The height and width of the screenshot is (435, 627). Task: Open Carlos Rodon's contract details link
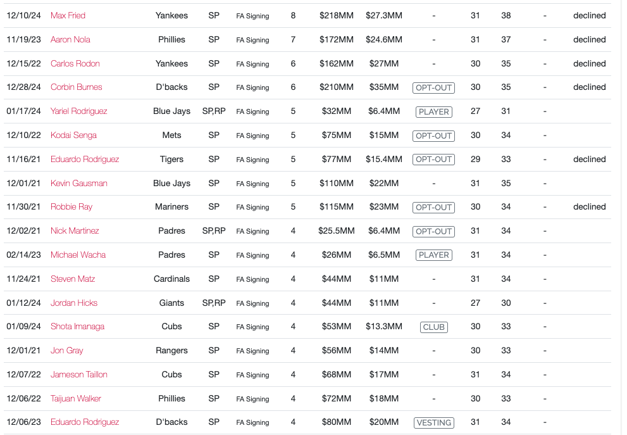[75, 63]
